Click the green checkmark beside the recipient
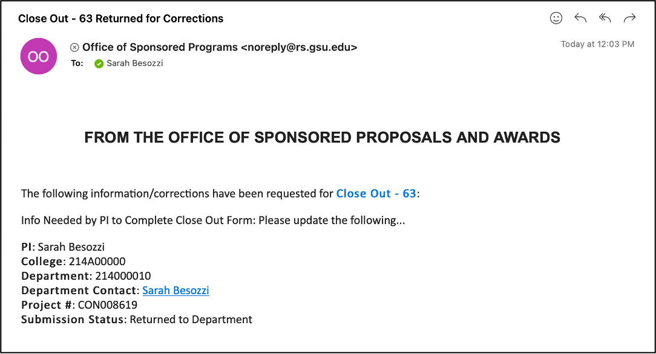This screenshot has height=354, width=656. tap(99, 63)
